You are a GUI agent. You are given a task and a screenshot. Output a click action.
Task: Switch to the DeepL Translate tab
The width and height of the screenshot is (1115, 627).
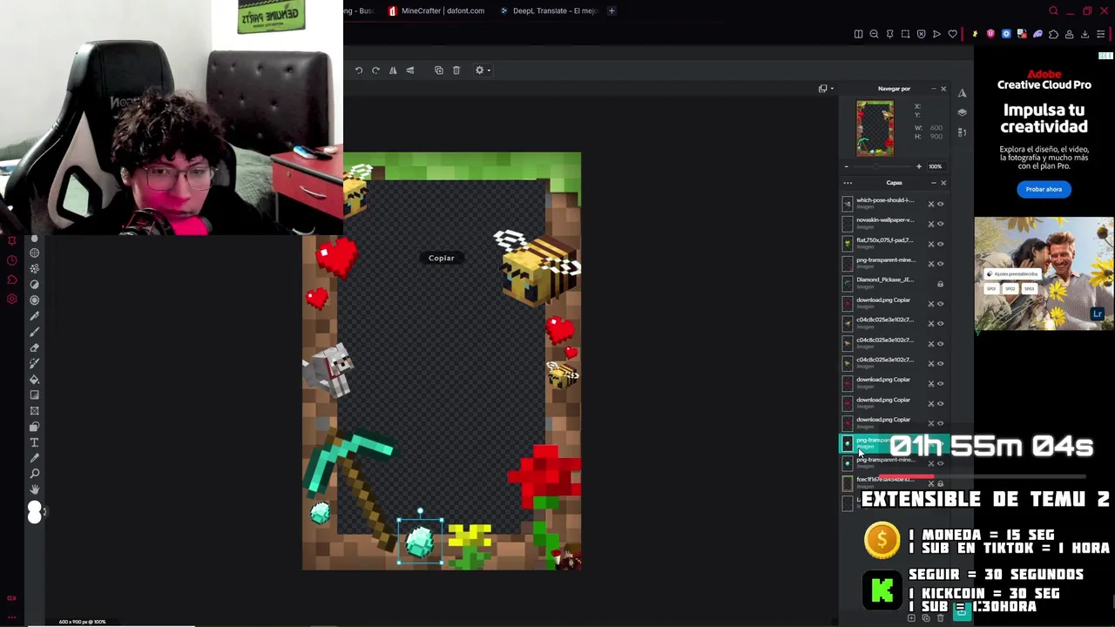pyautogui.click(x=549, y=10)
